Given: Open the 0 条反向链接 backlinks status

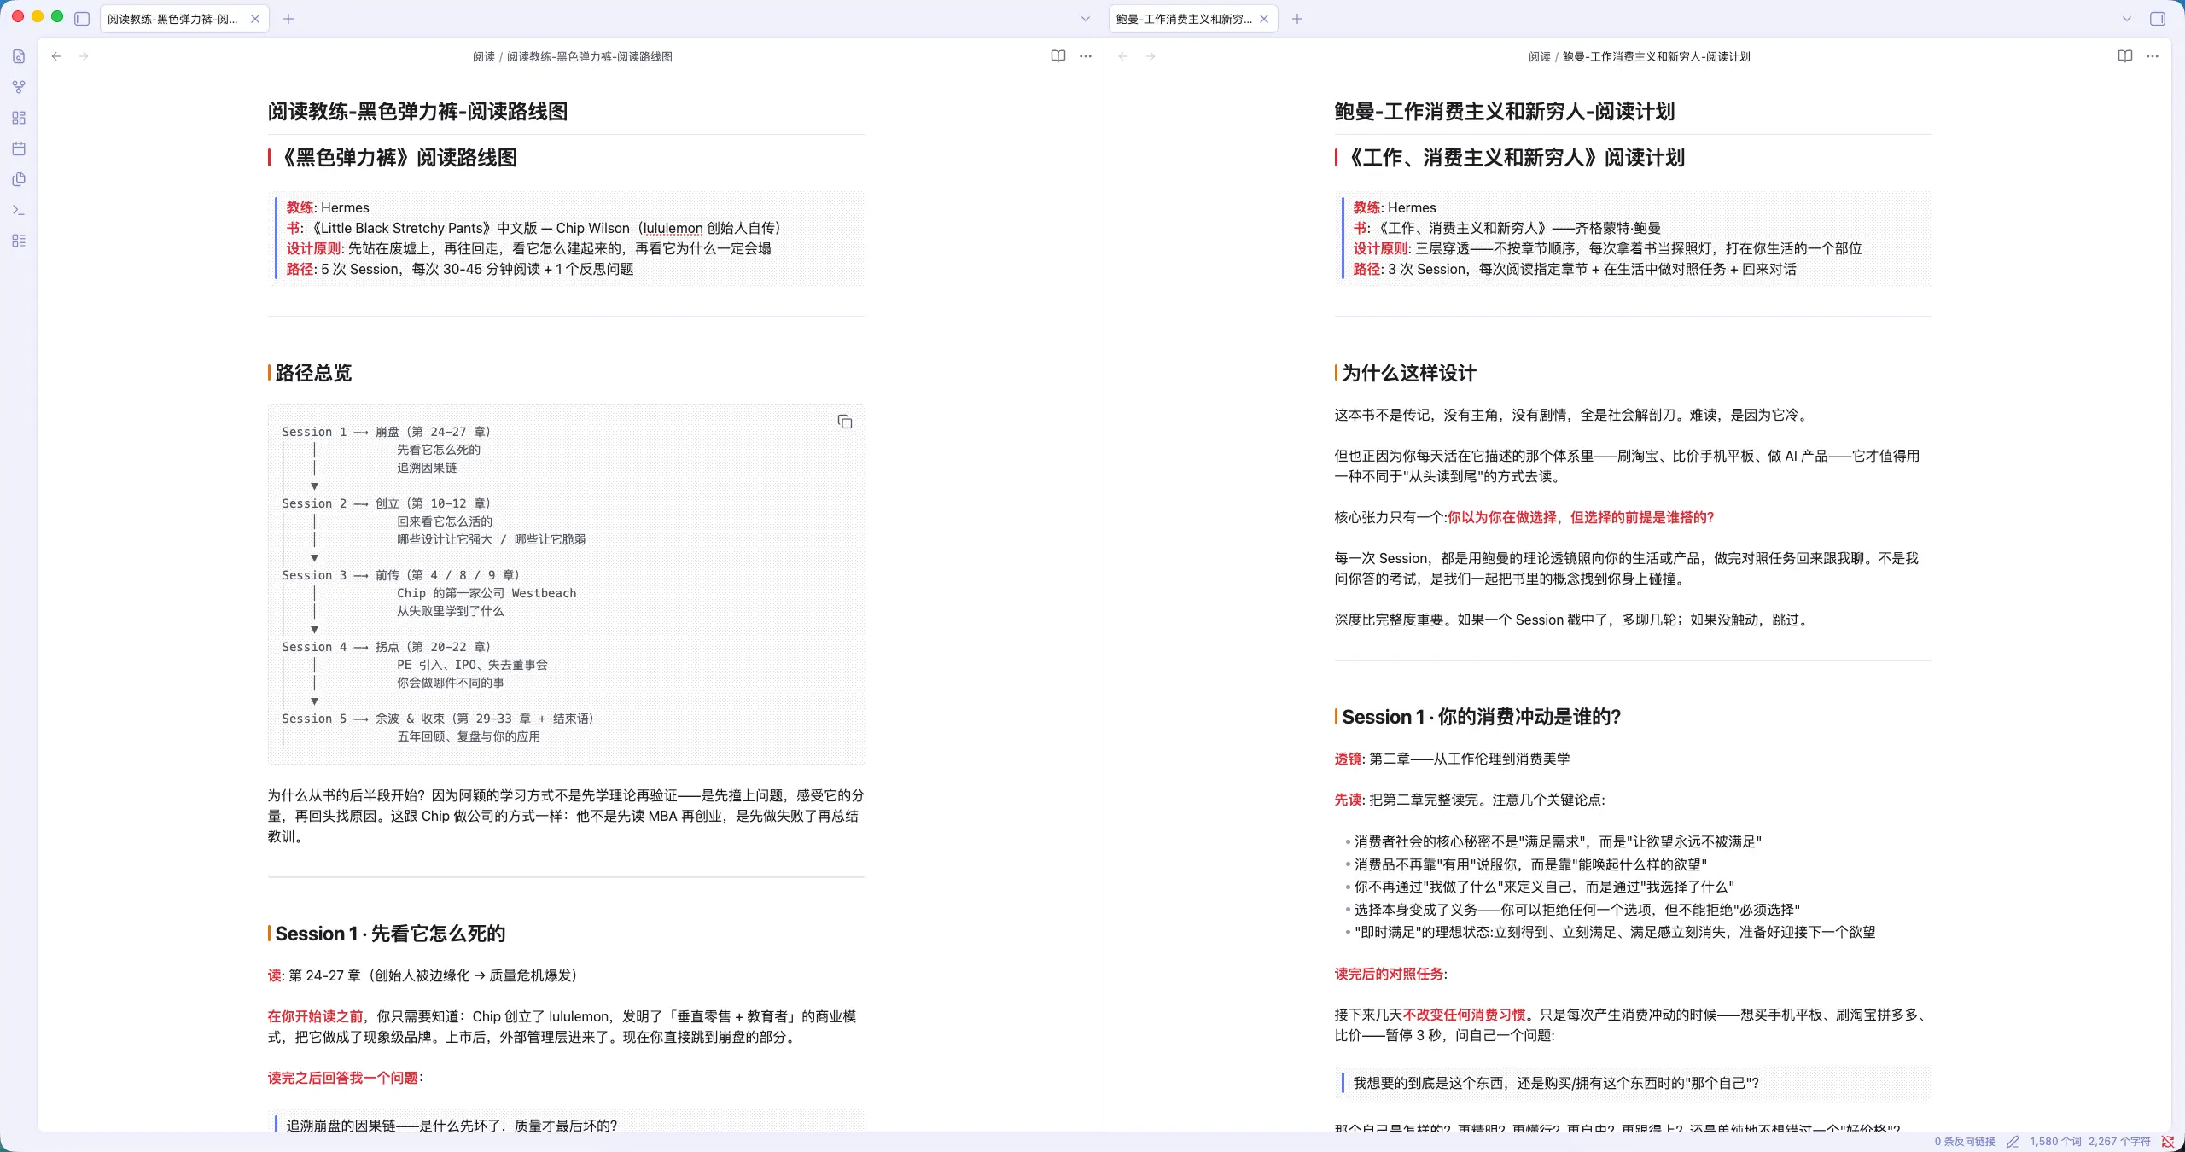Looking at the screenshot, I should [x=1965, y=1142].
